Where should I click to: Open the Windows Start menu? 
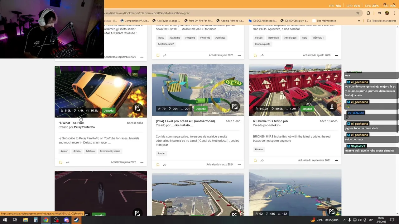tap(5, 220)
